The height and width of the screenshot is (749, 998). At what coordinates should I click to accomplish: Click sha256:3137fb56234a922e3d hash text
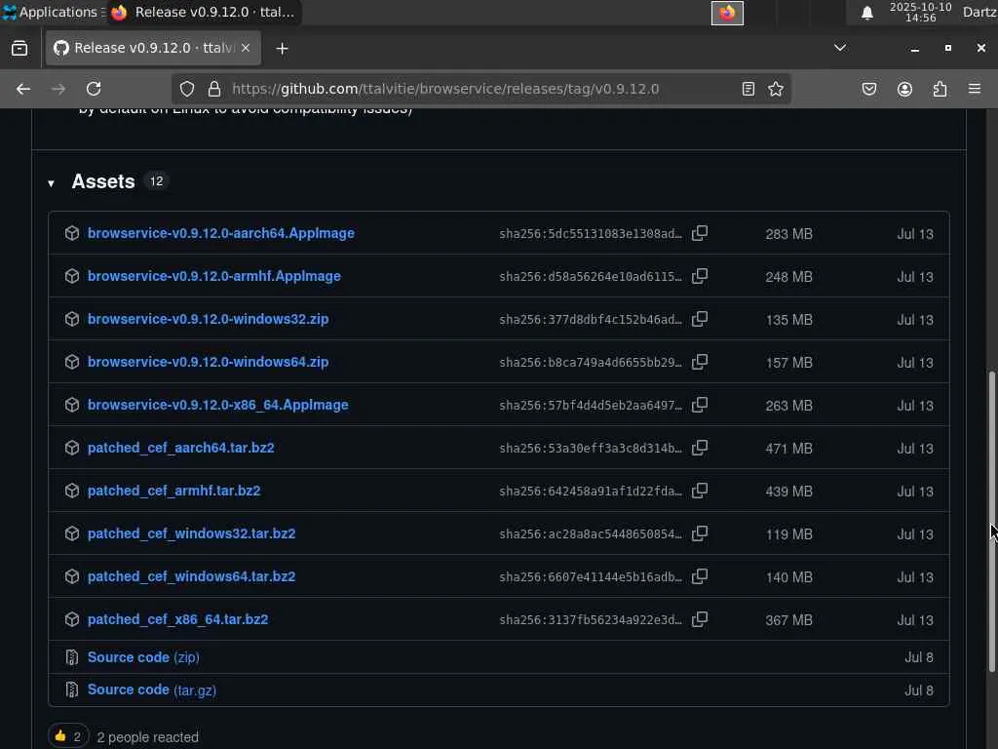[x=590, y=619]
